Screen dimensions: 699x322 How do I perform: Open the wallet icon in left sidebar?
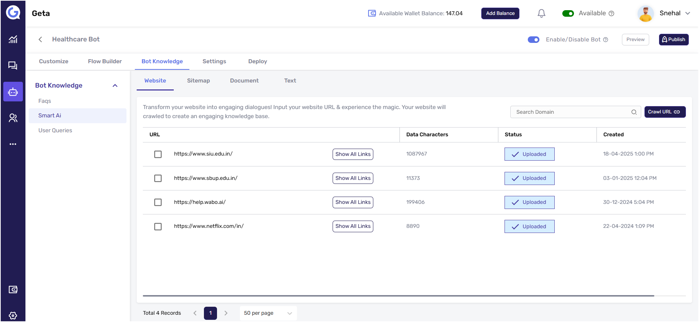pos(13,290)
